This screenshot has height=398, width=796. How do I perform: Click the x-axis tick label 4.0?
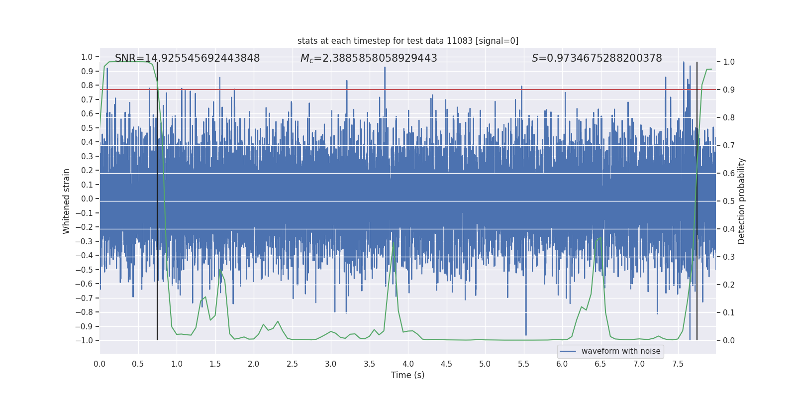tap(408, 364)
